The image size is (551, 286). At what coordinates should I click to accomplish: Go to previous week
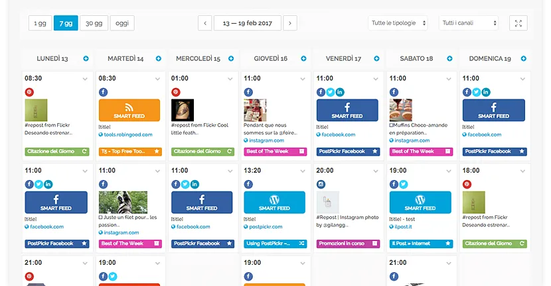(x=205, y=23)
